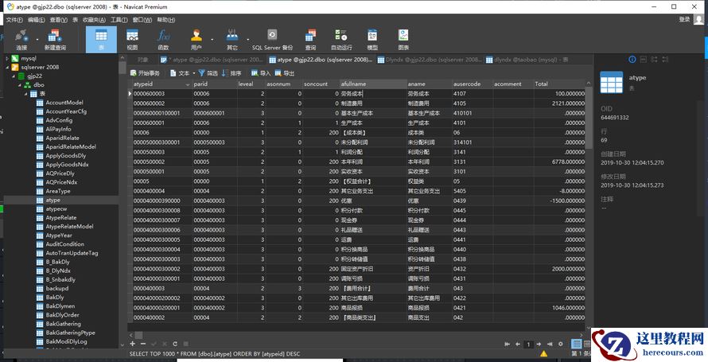Click the 筛选 (Filter) button
Image resolution: width=708 pixels, height=362 pixels.
click(208, 72)
